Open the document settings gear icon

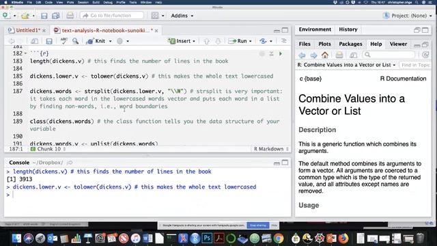click(120, 41)
